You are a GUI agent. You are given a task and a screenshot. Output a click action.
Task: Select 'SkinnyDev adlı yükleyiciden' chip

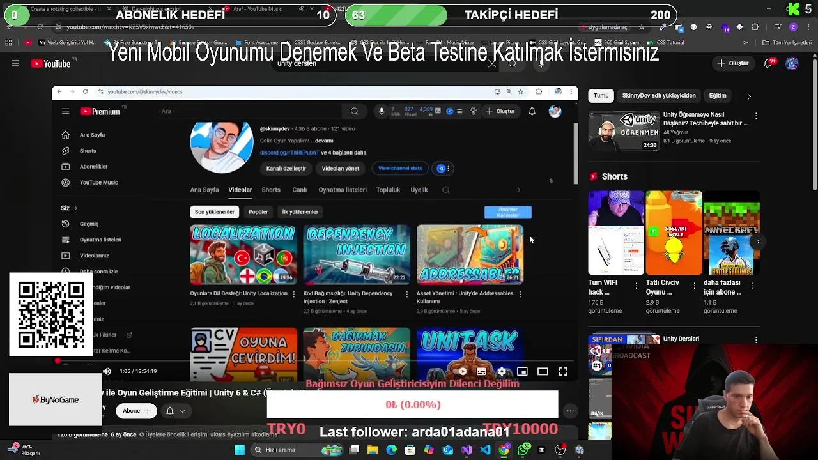(x=659, y=96)
